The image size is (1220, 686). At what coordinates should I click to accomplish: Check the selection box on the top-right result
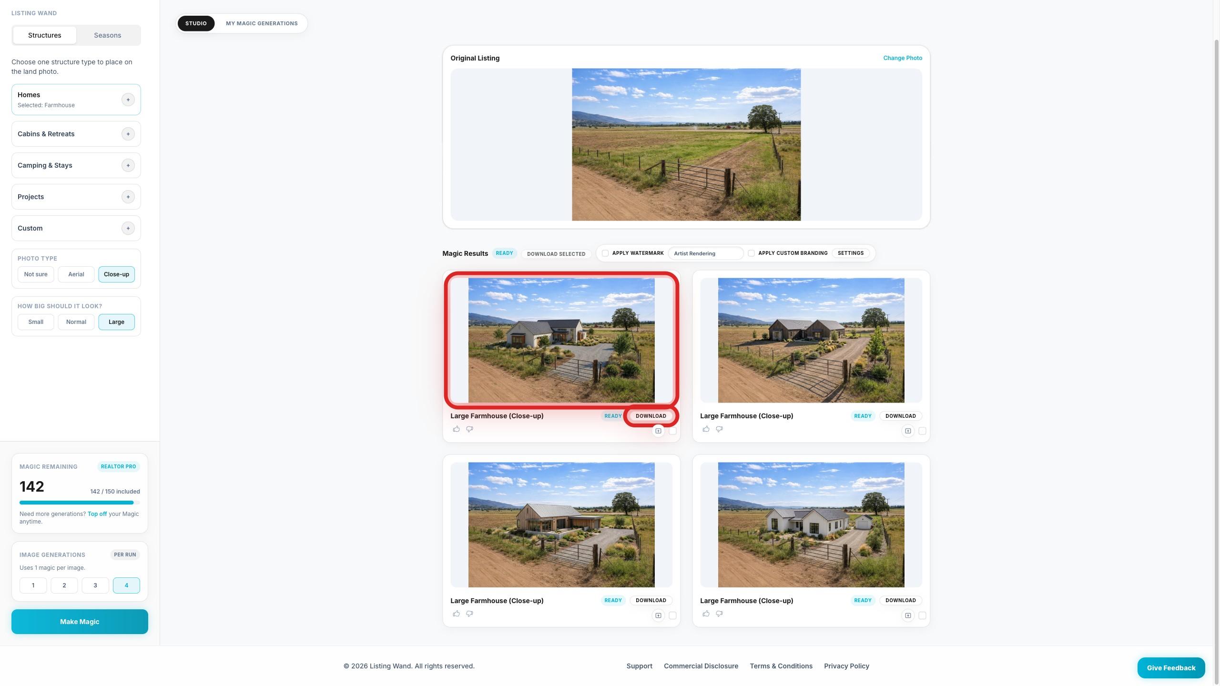pos(923,431)
